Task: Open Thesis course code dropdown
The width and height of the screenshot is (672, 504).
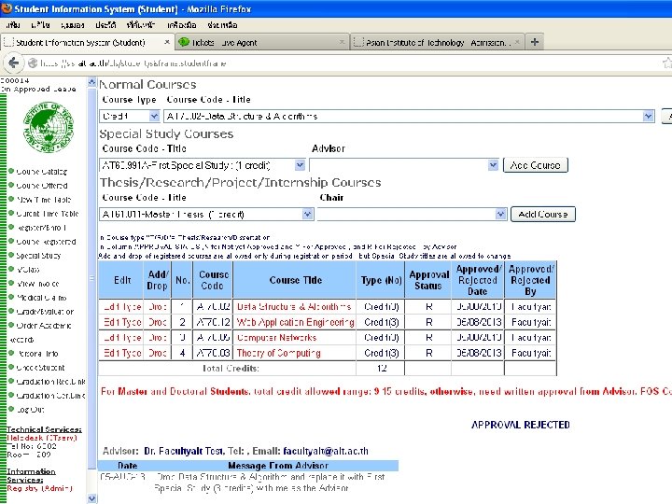Action: (x=206, y=214)
